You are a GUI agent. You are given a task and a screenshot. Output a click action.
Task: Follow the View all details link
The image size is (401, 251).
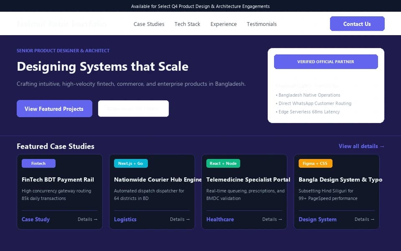point(361,146)
